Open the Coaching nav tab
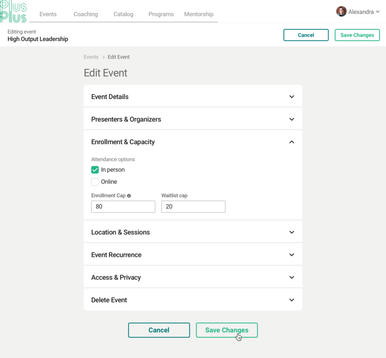 86,14
